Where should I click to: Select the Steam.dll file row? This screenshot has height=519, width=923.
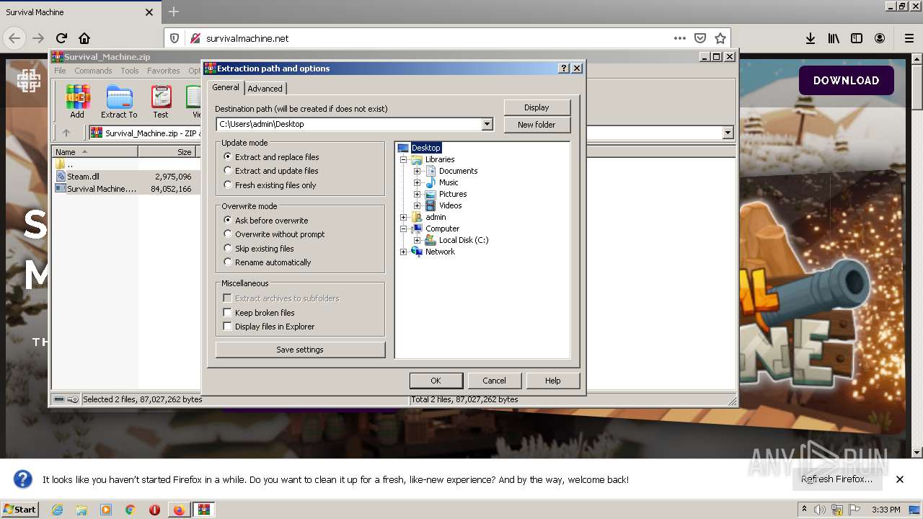(x=124, y=177)
